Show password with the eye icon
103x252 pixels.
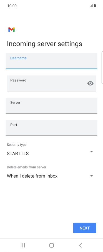pyautogui.click(x=90, y=83)
